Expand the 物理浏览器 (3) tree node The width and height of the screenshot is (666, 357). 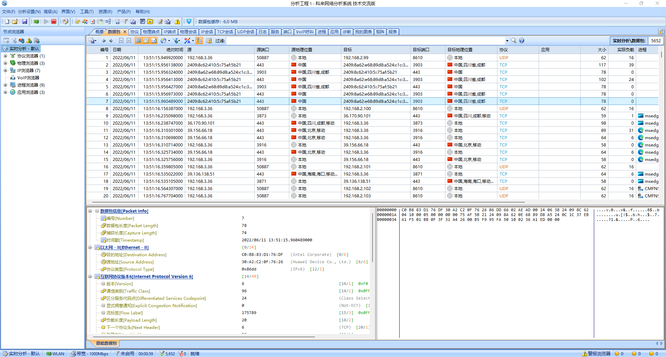[5, 63]
